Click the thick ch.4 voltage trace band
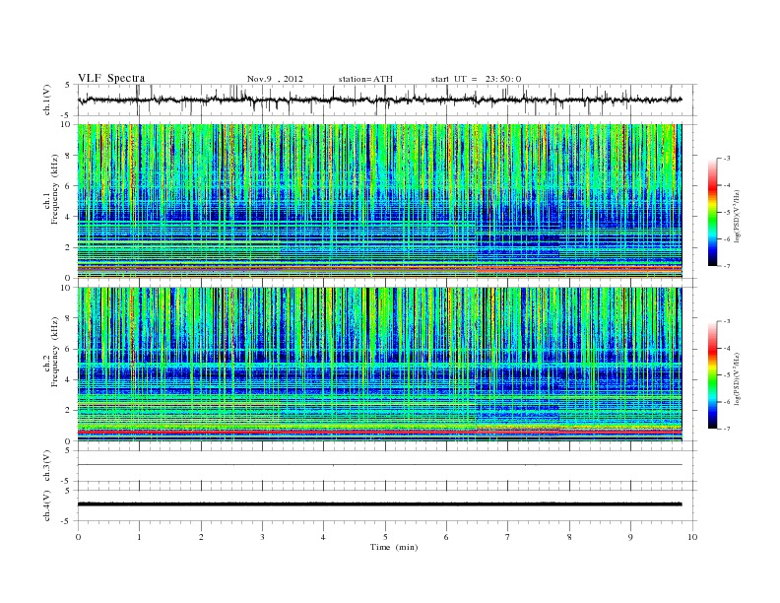The height and width of the screenshot is (603, 780). (x=379, y=504)
